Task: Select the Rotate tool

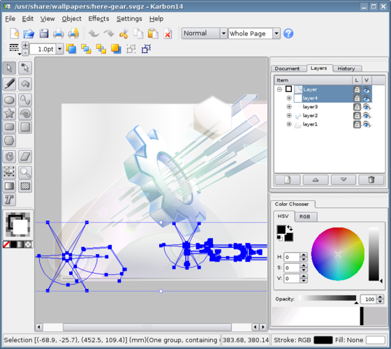Action: pos(10,156)
